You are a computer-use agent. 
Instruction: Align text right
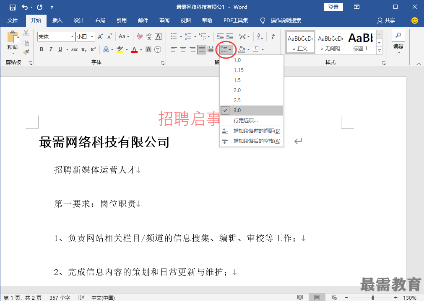tap(192, 49)
